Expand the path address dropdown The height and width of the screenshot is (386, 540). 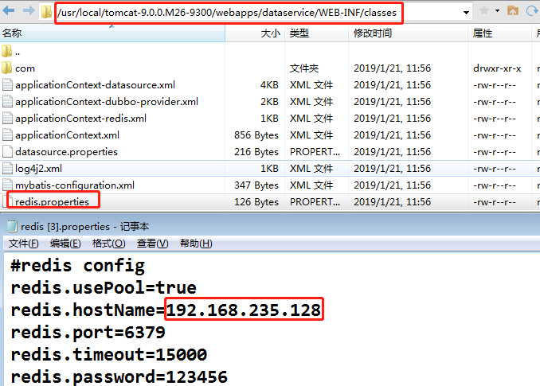coord(465,13)
